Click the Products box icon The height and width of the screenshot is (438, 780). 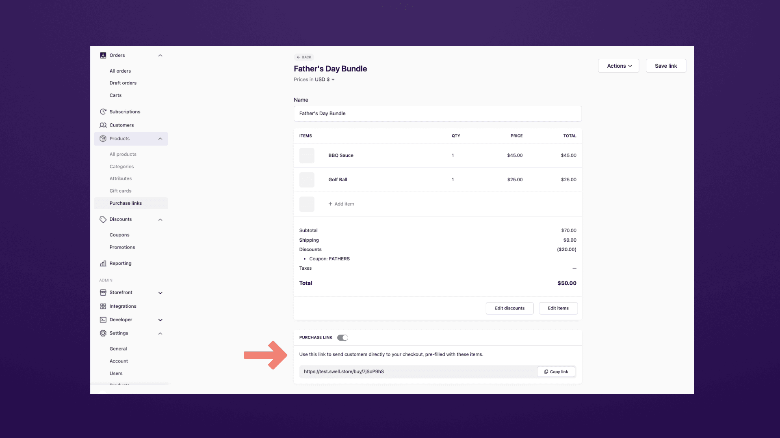[103, 139]
